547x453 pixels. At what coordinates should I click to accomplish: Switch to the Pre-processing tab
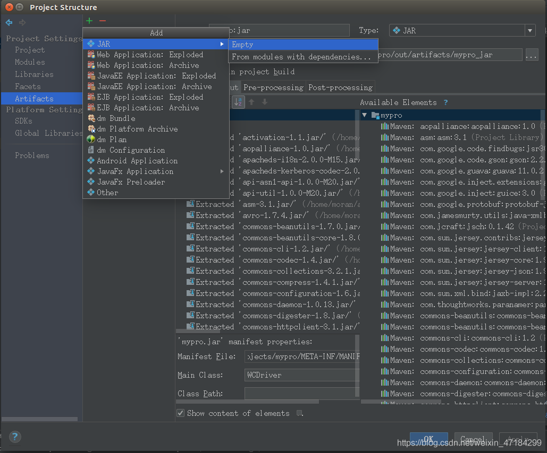click(273, 88)
